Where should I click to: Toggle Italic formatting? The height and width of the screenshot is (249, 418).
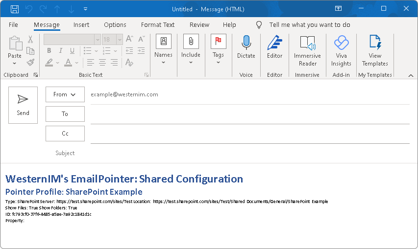click(x=61, y=51)
